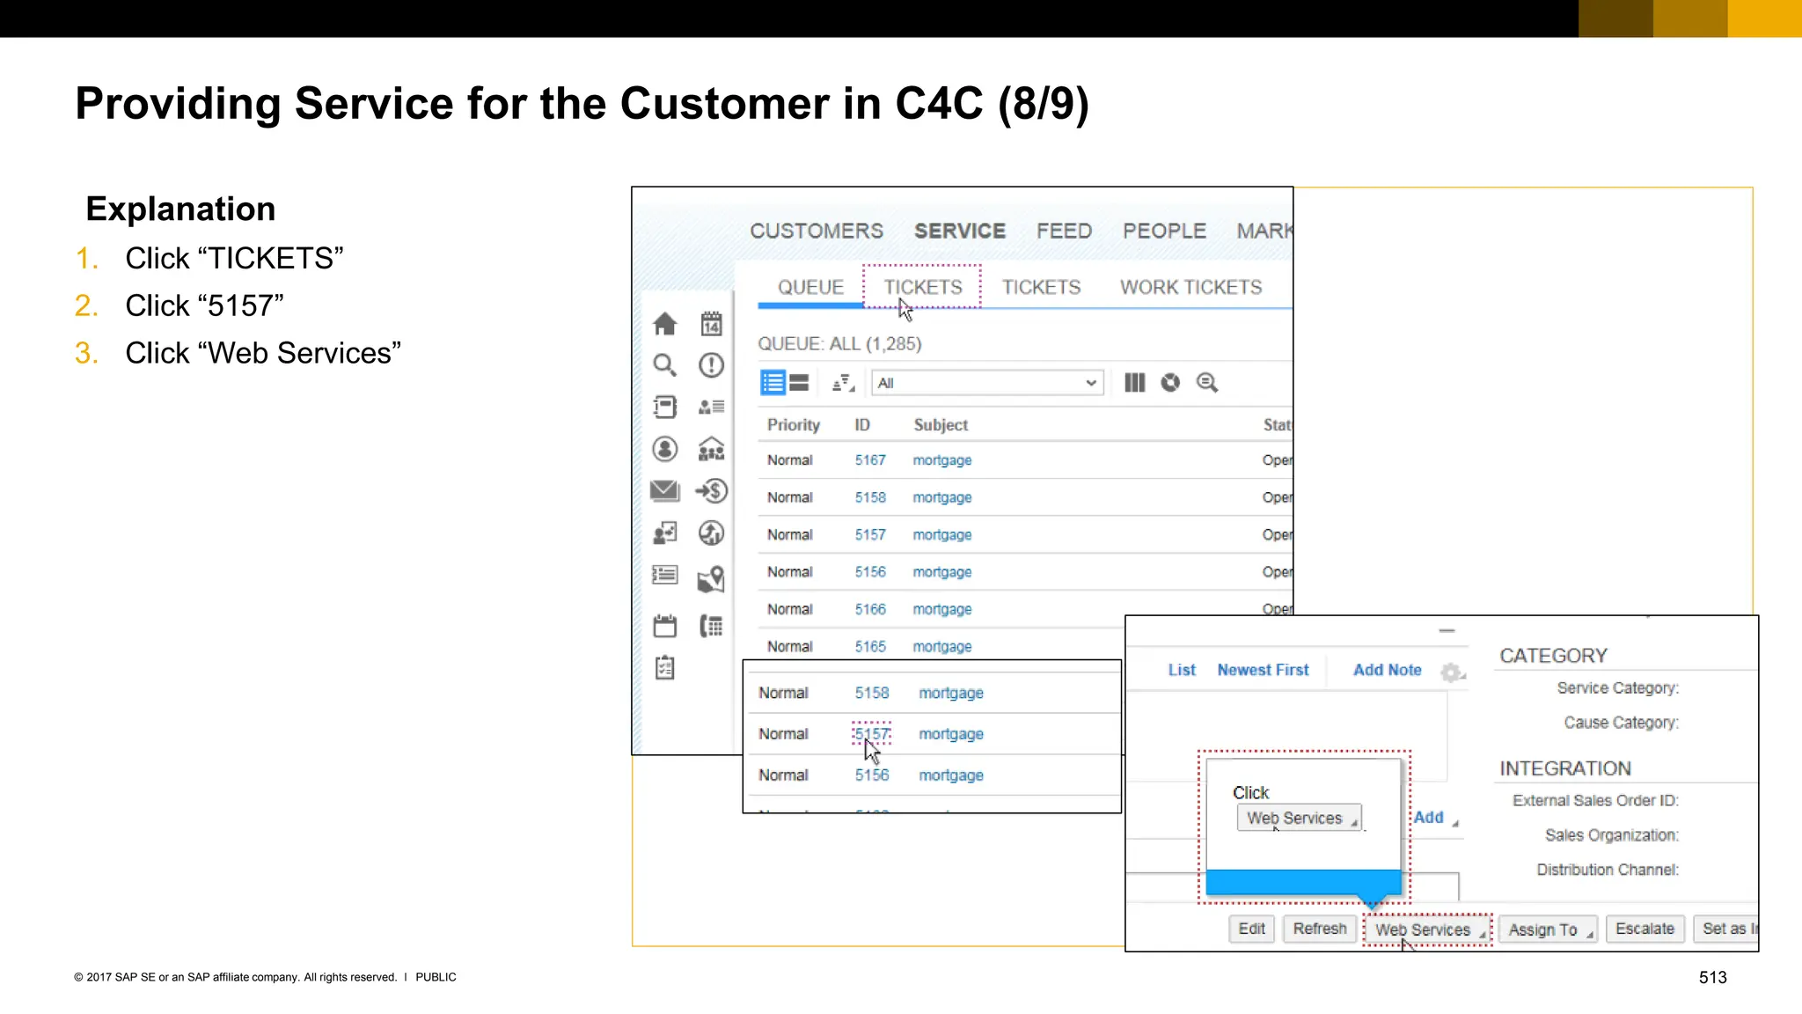Click 5157 in the enlarged inset list

872,733
